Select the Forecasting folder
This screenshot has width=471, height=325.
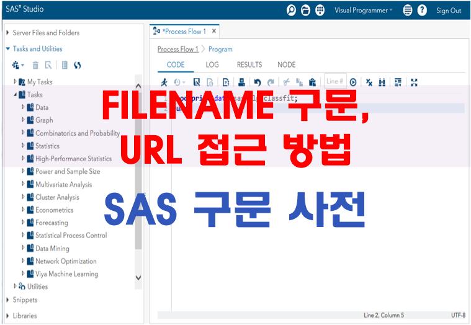pos(52,223)
